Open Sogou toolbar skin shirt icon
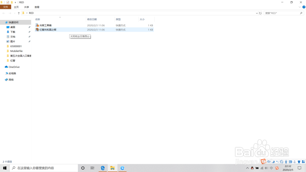This screenshot has width=306, height=172. point(299,162)
